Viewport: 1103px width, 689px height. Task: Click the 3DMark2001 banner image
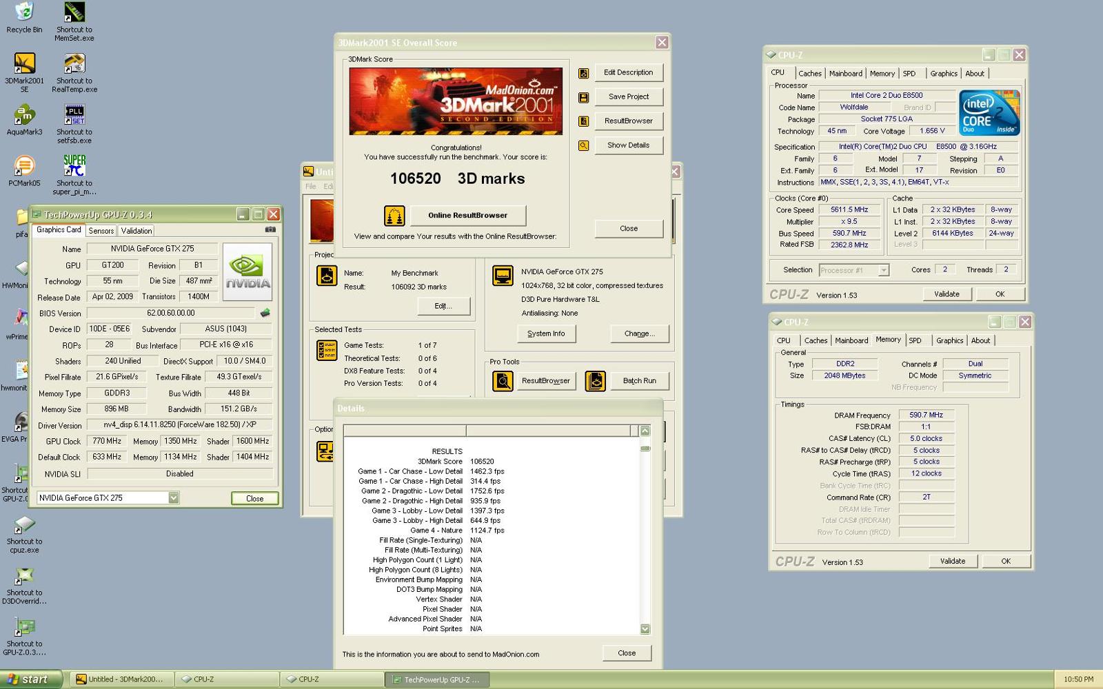pyautogui.click(x=456, y=101)
